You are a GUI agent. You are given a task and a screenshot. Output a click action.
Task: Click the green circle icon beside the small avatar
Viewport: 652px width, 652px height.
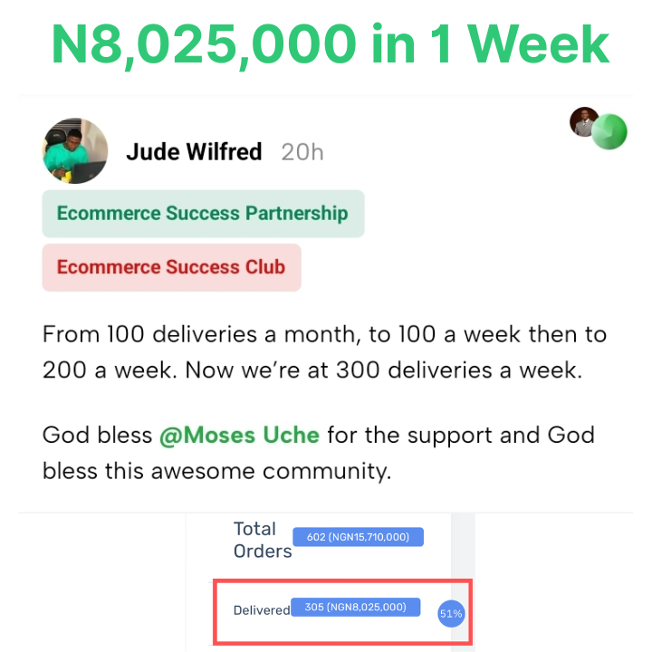(x=609, y=131)
